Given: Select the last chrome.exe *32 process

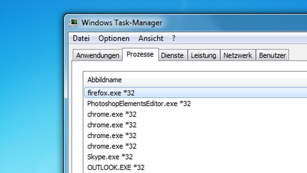Looking at the screenshot, I should point(195,146).
